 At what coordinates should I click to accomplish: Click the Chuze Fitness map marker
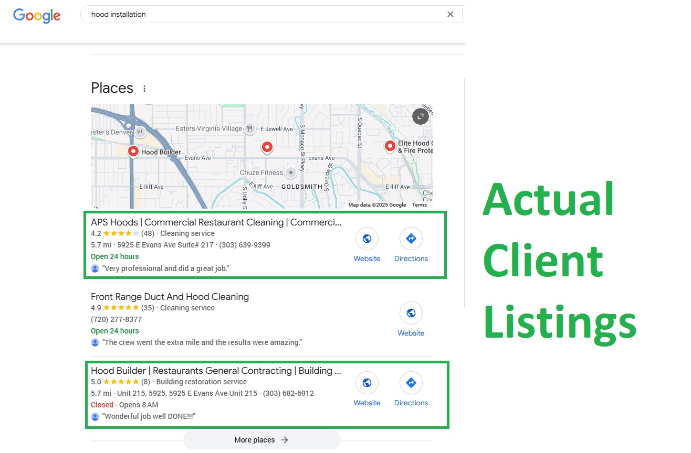290,172
